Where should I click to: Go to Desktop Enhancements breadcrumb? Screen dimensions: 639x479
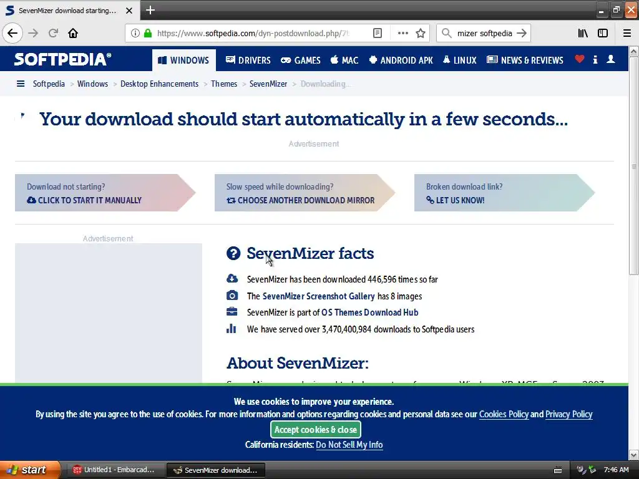coord(159,84)
